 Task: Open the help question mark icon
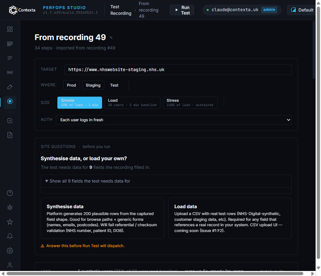[x=10, y=193]
